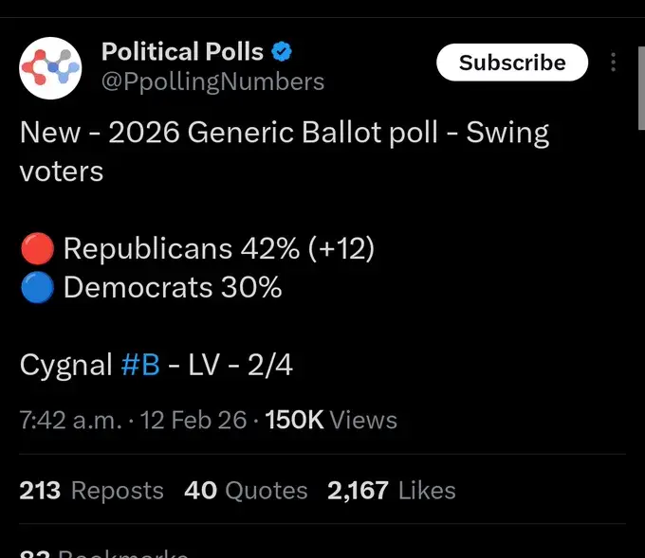This screenshot has width=645, height=558.
Task: View the 150K Views analytics
Action: click(331, 420)
